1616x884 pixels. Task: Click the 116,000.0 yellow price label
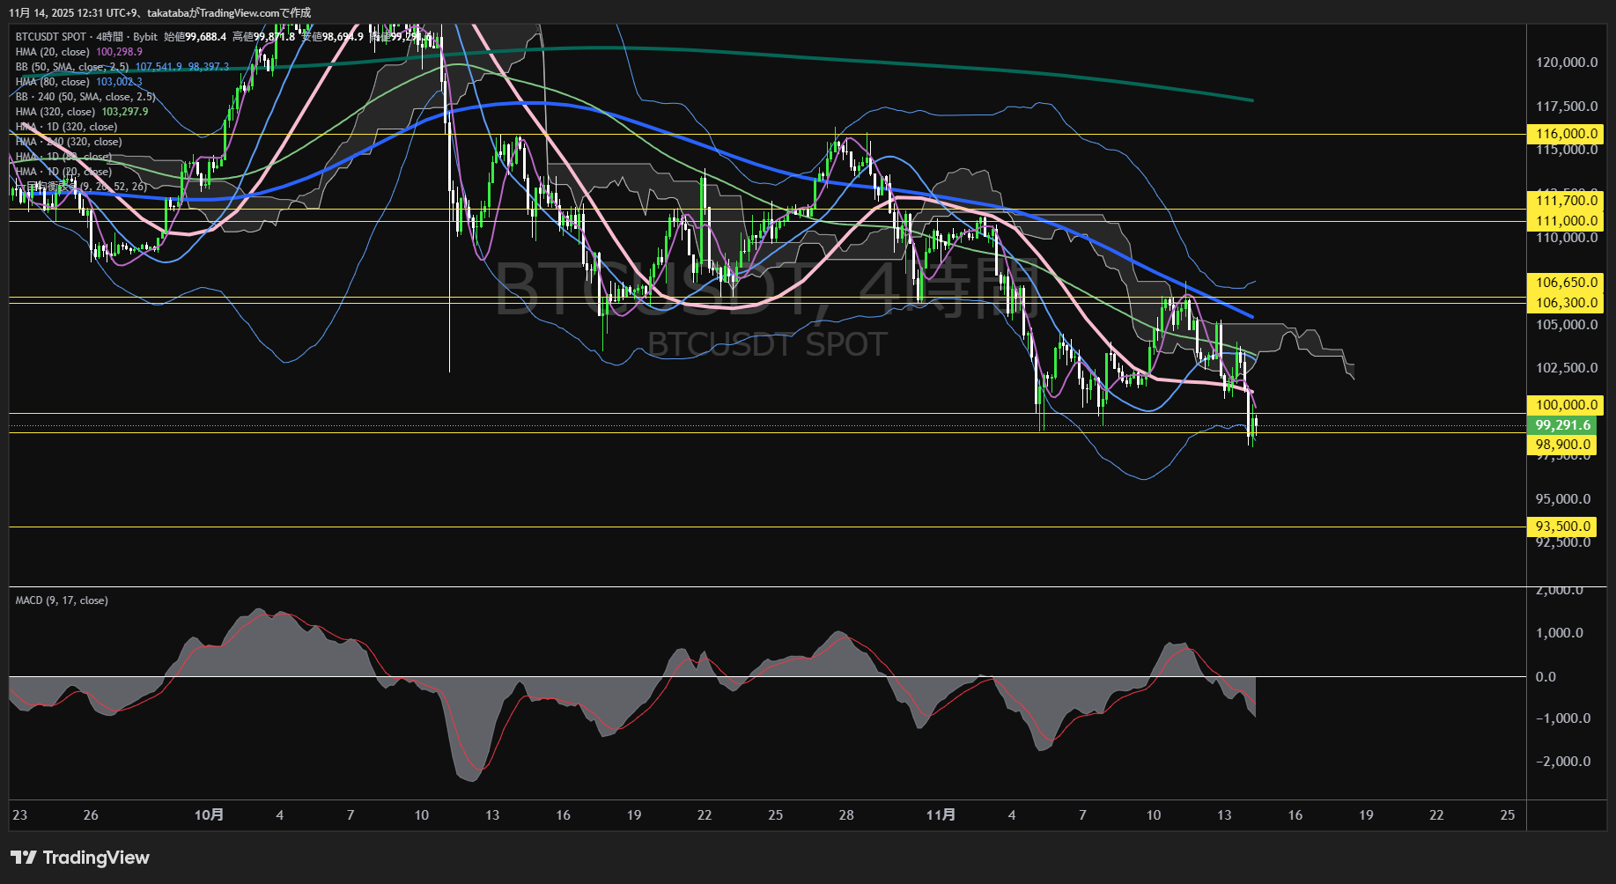1565,134
